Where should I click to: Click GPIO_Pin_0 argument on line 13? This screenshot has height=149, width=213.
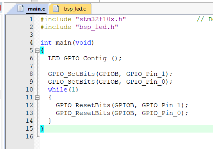pyautogui.click(x=161, y=113)
